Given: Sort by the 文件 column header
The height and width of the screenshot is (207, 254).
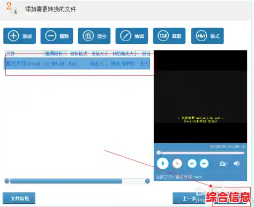Looking at the screenshot, I should (10, 53).
